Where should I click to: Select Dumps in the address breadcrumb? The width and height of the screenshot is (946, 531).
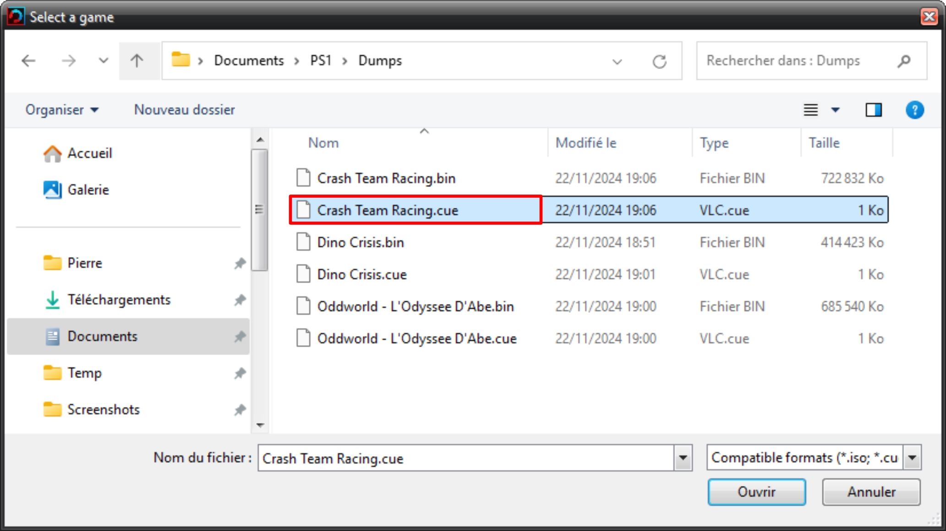pyautogui.click(x=380, y=60)
